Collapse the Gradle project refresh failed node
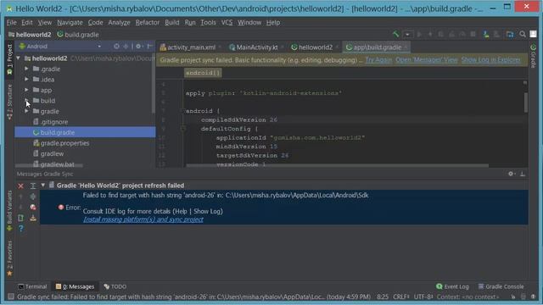This screenshot has height=305, width=543. tap(43, 186)
